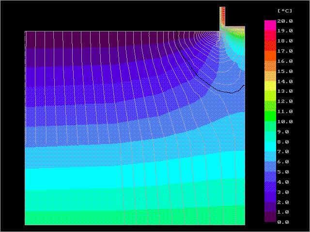
Task: Click the 18.0 legend value
Action: tap(285, 41)
